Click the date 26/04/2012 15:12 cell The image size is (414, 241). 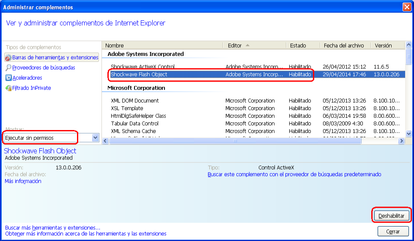tap(344, 67)
